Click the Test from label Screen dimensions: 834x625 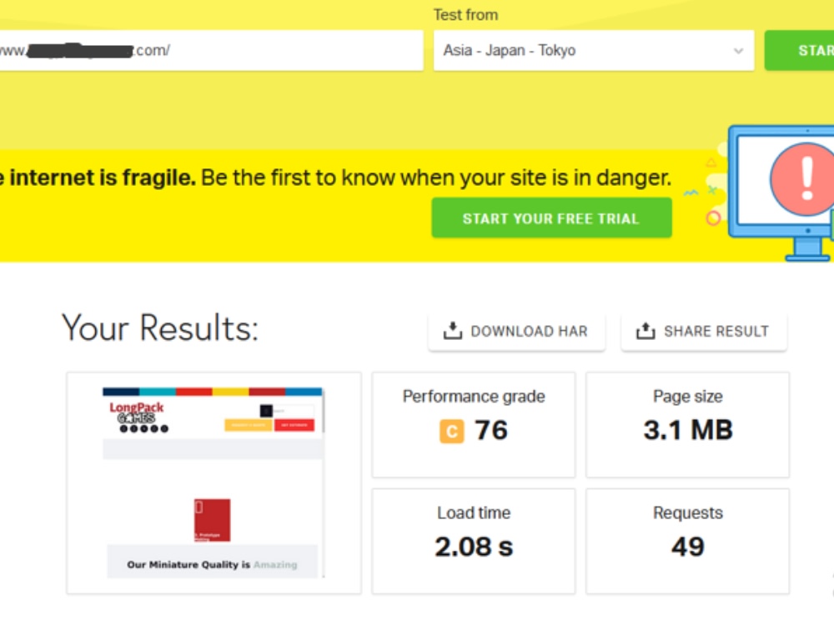pos(465,15)
